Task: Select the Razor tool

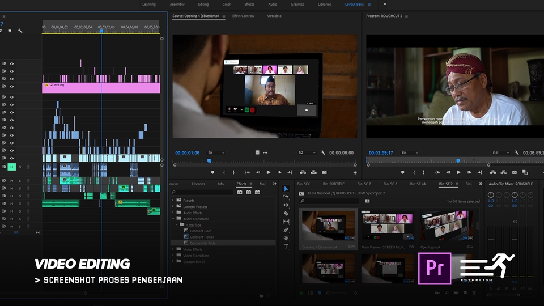Action: point(286,214)
